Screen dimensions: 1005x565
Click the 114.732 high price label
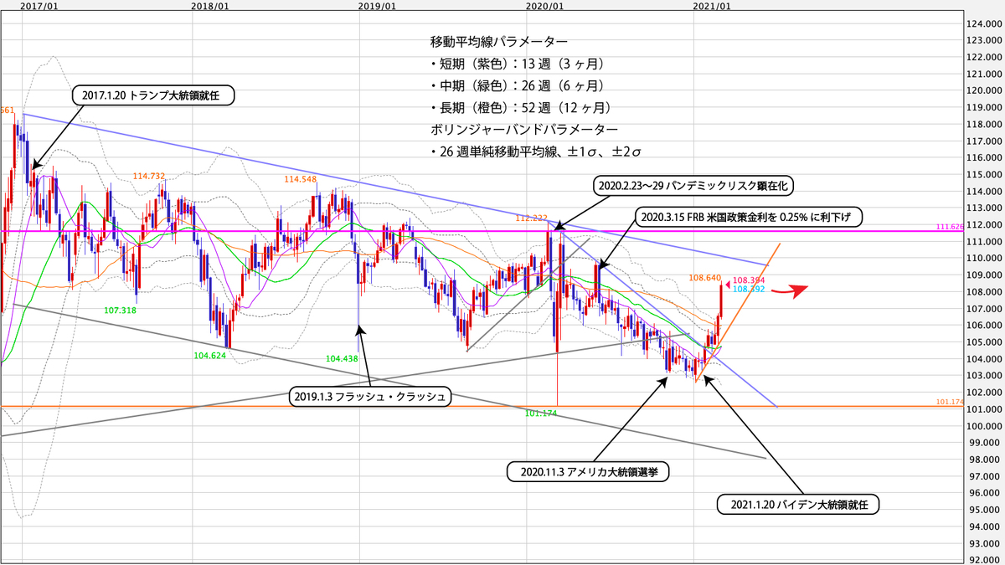pos(148,176)
